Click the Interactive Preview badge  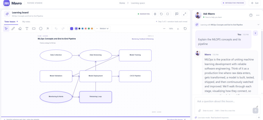coord(233,3)
